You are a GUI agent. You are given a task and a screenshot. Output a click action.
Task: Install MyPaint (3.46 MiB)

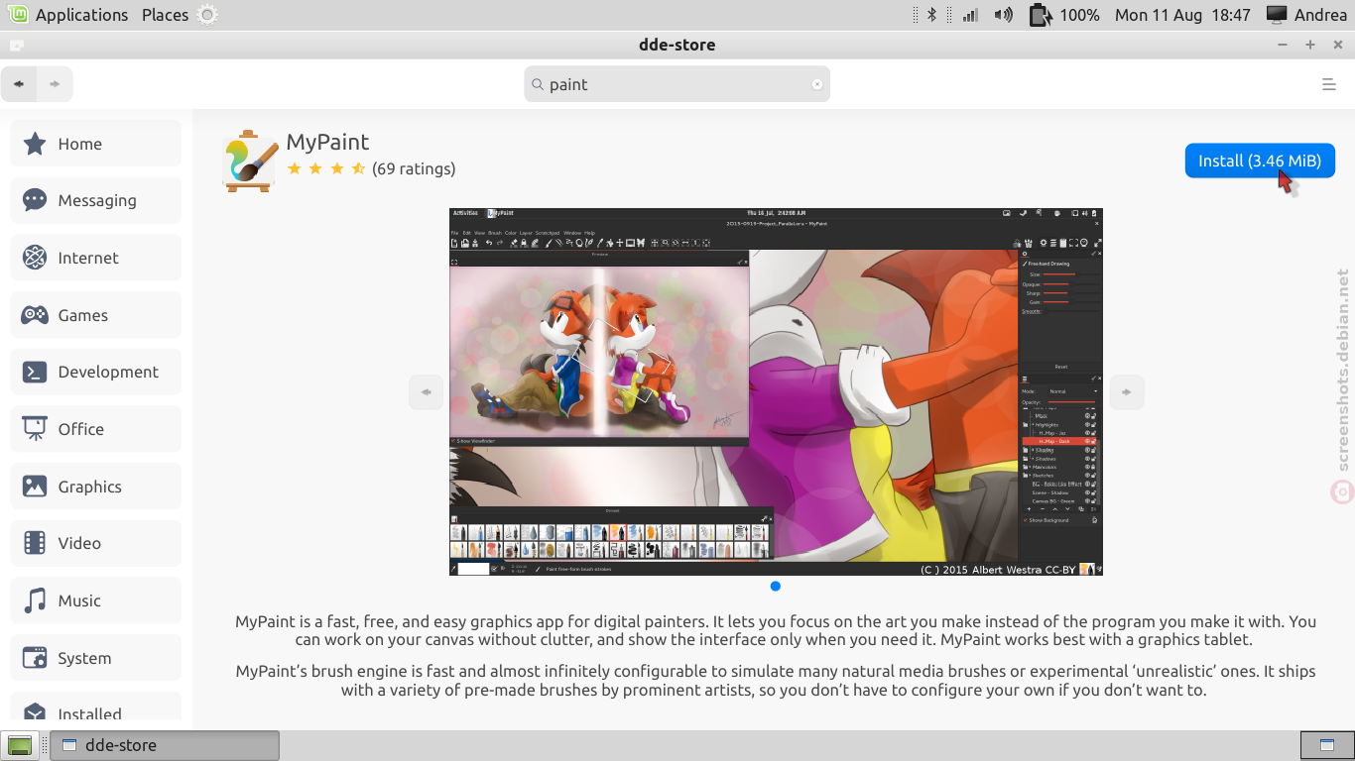1260,161
